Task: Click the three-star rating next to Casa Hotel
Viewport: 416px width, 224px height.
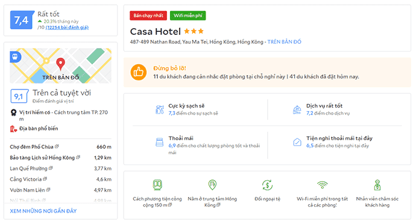Action: tap(194, 31)
